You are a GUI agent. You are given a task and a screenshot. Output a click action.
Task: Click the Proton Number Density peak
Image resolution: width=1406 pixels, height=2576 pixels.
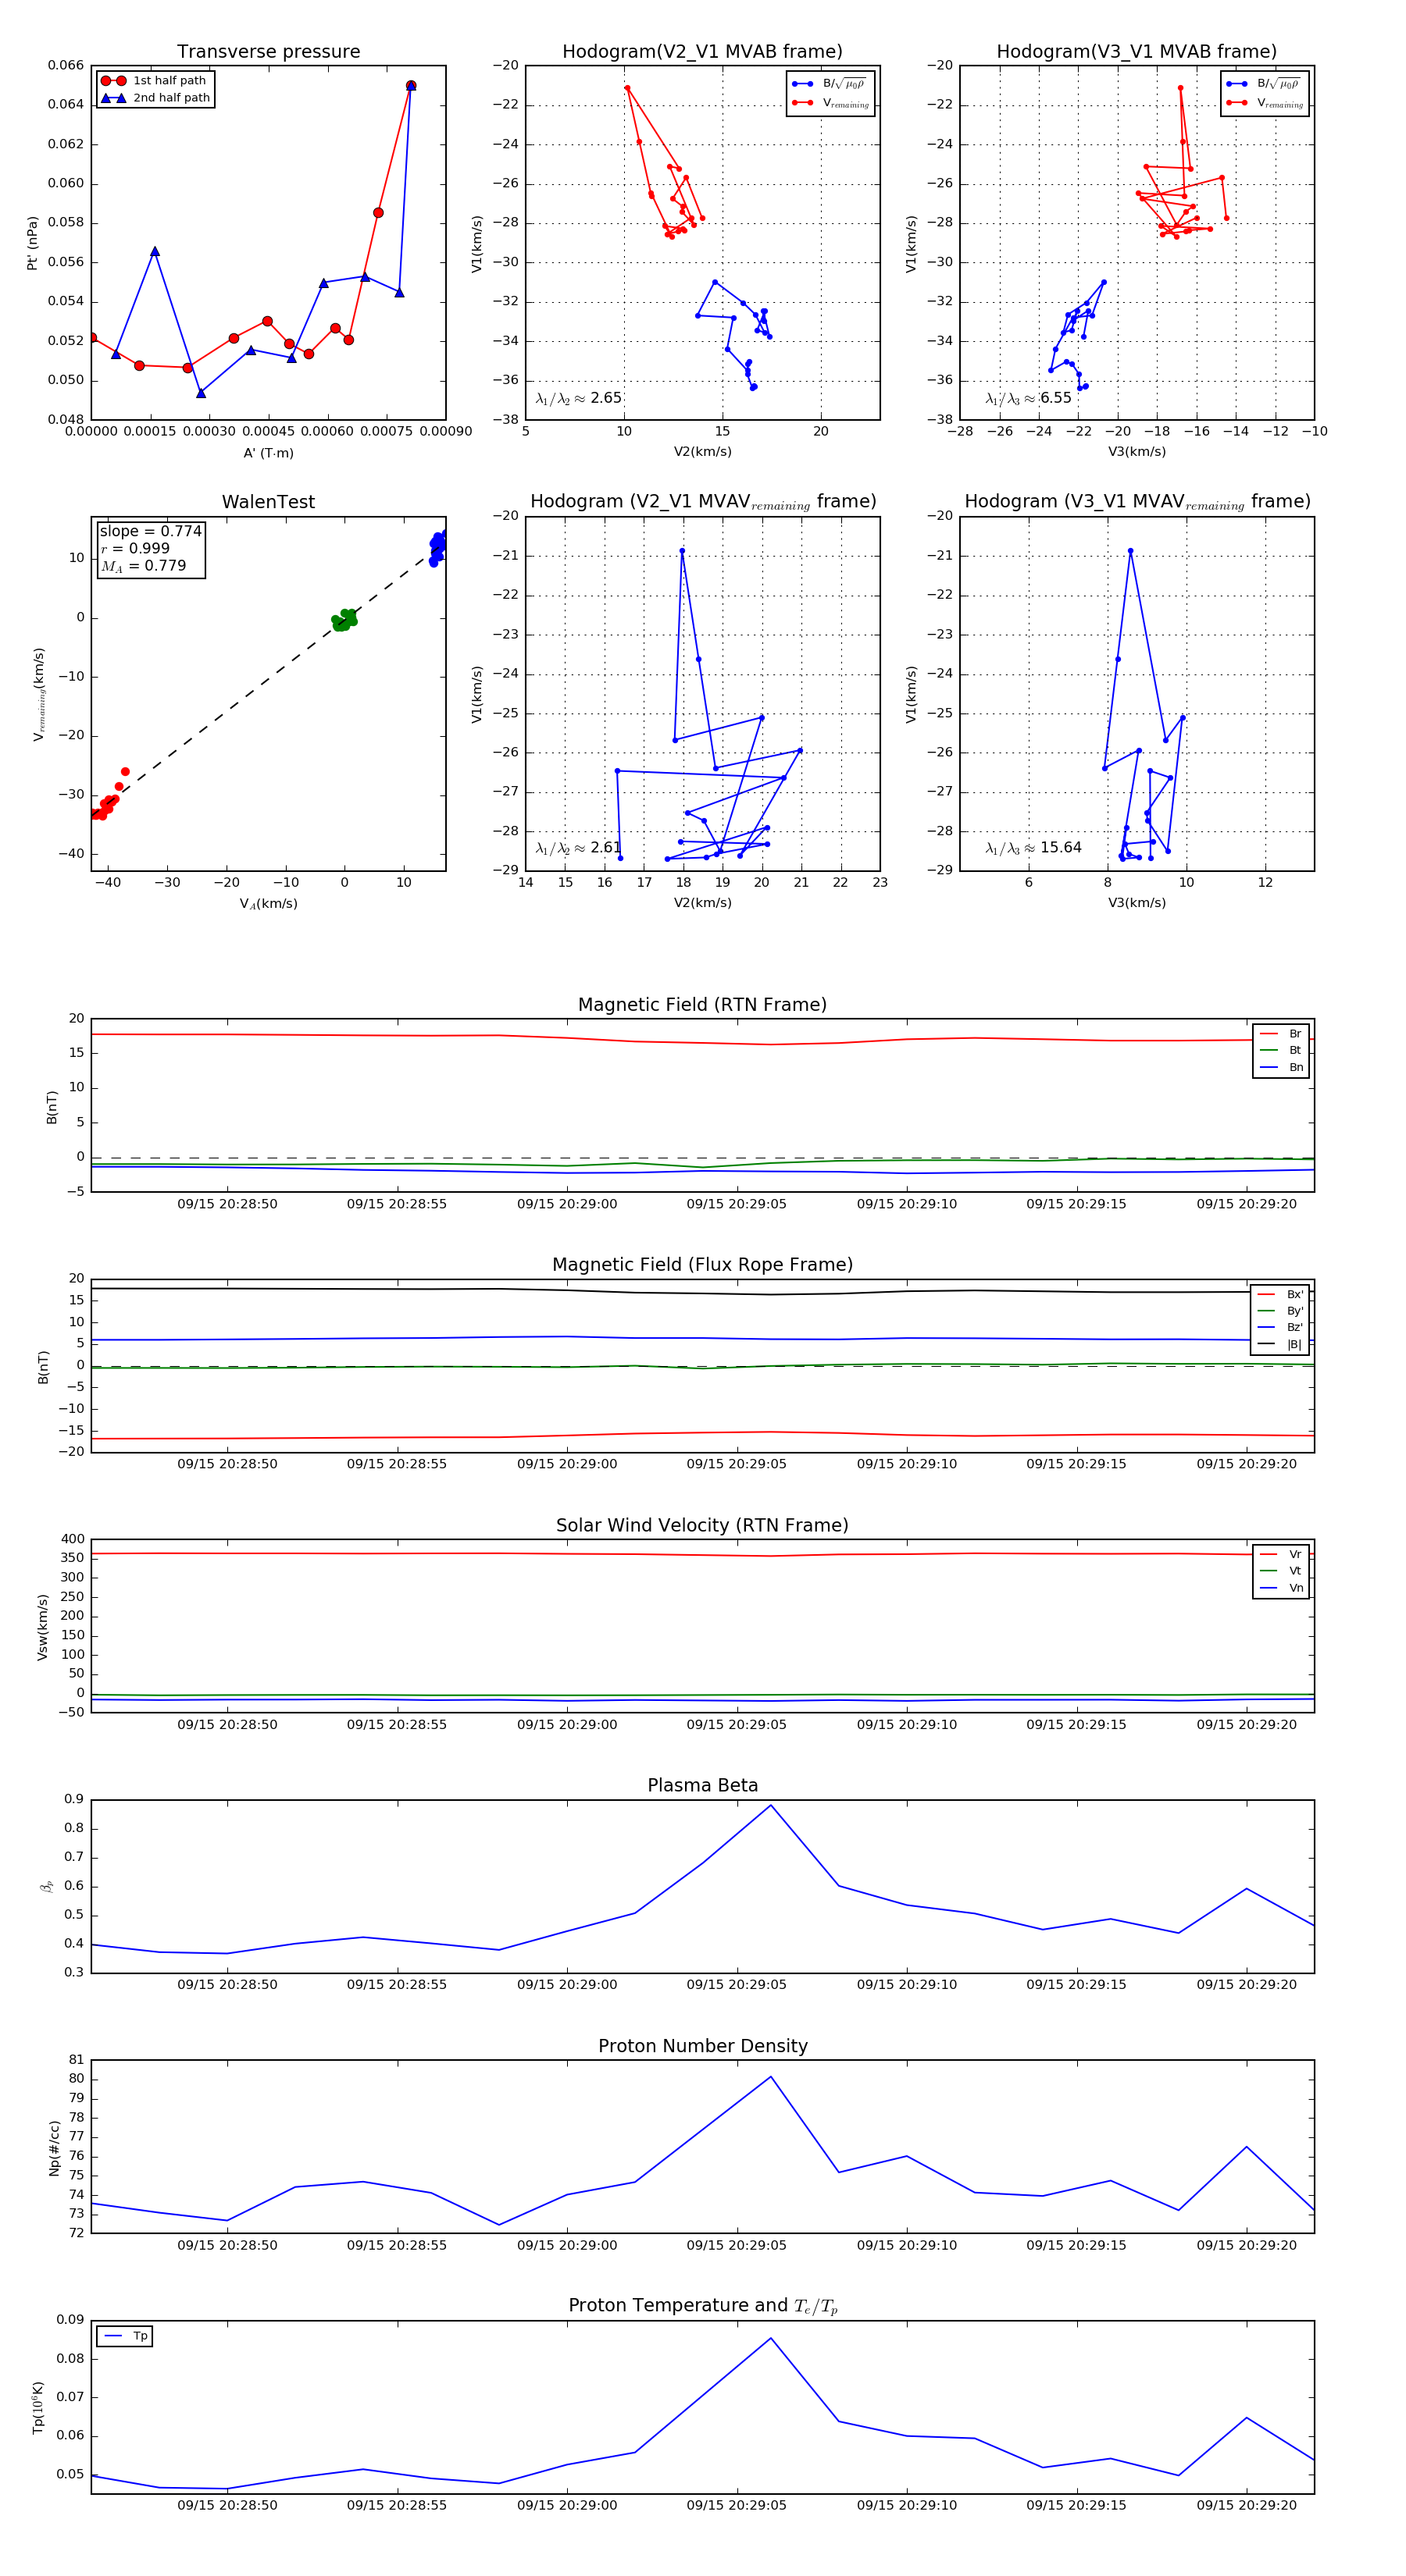point(770,2077)
